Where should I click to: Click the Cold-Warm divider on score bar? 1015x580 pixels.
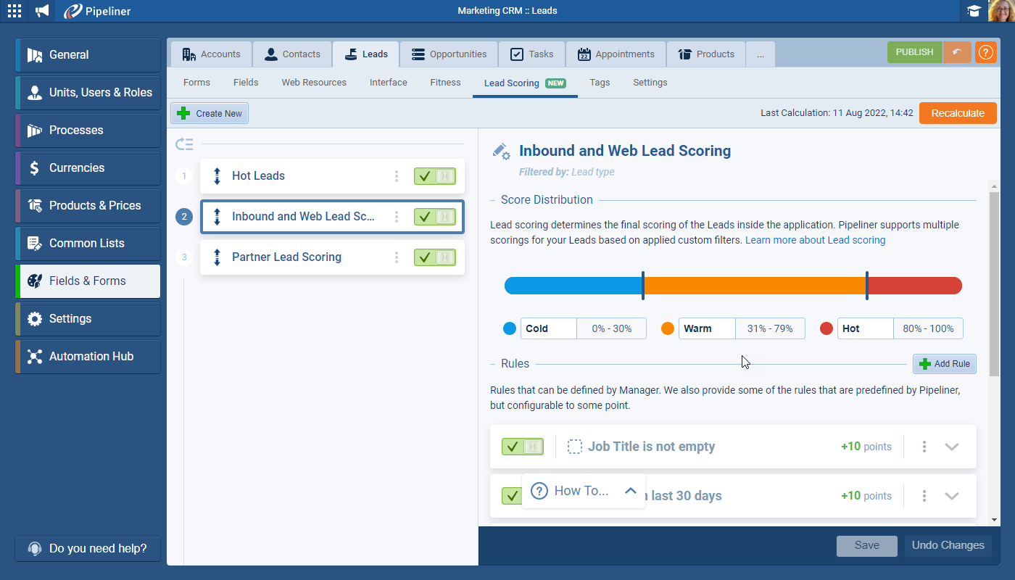[x=643, y=286]
